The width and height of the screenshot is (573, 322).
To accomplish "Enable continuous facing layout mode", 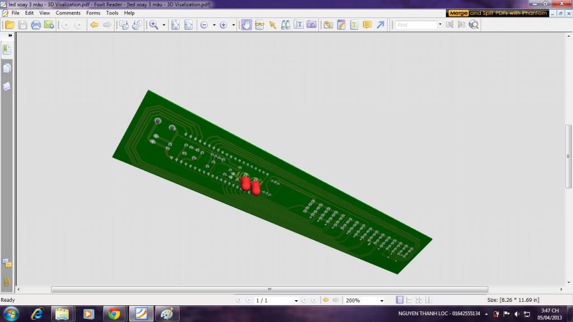I will tap(428, 300).
